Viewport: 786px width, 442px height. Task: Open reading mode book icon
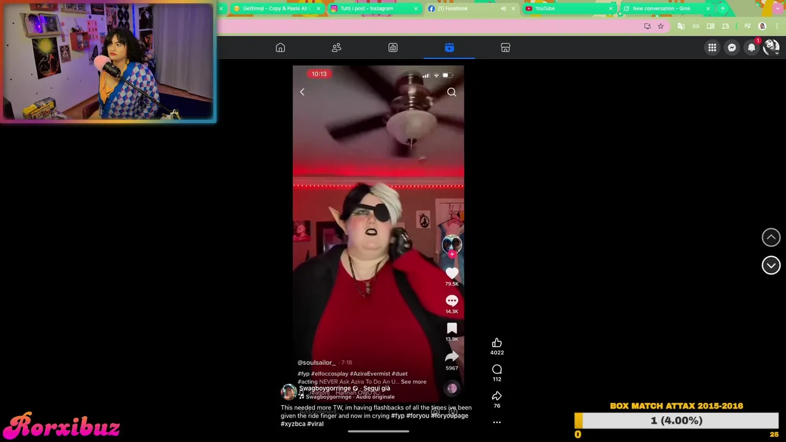710,26
